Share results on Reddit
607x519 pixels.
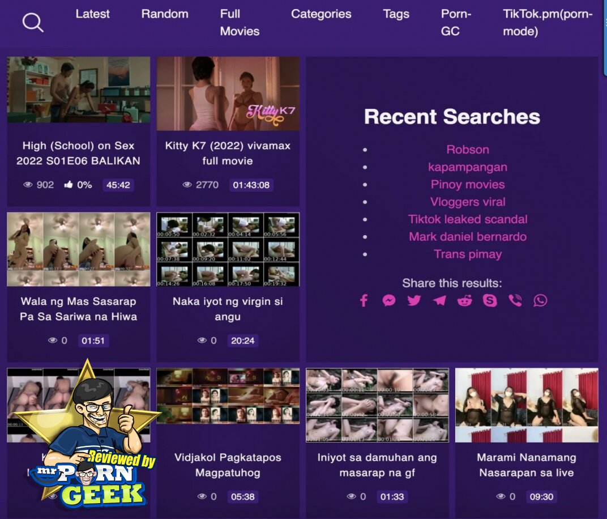(465, 300)
